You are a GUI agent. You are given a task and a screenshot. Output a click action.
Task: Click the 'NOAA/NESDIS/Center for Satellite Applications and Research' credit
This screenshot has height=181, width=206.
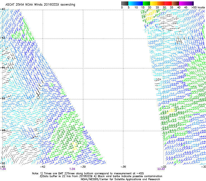click(120, 179)
